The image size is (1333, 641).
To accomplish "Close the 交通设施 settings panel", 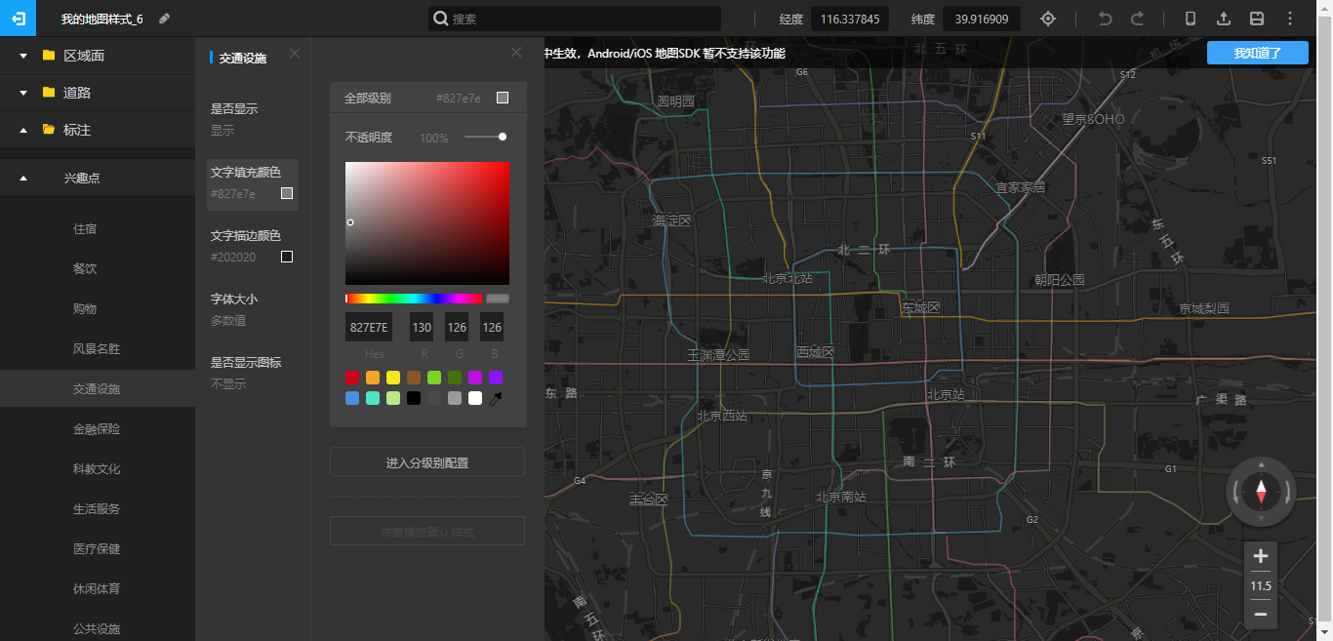I will click(295, 53).
